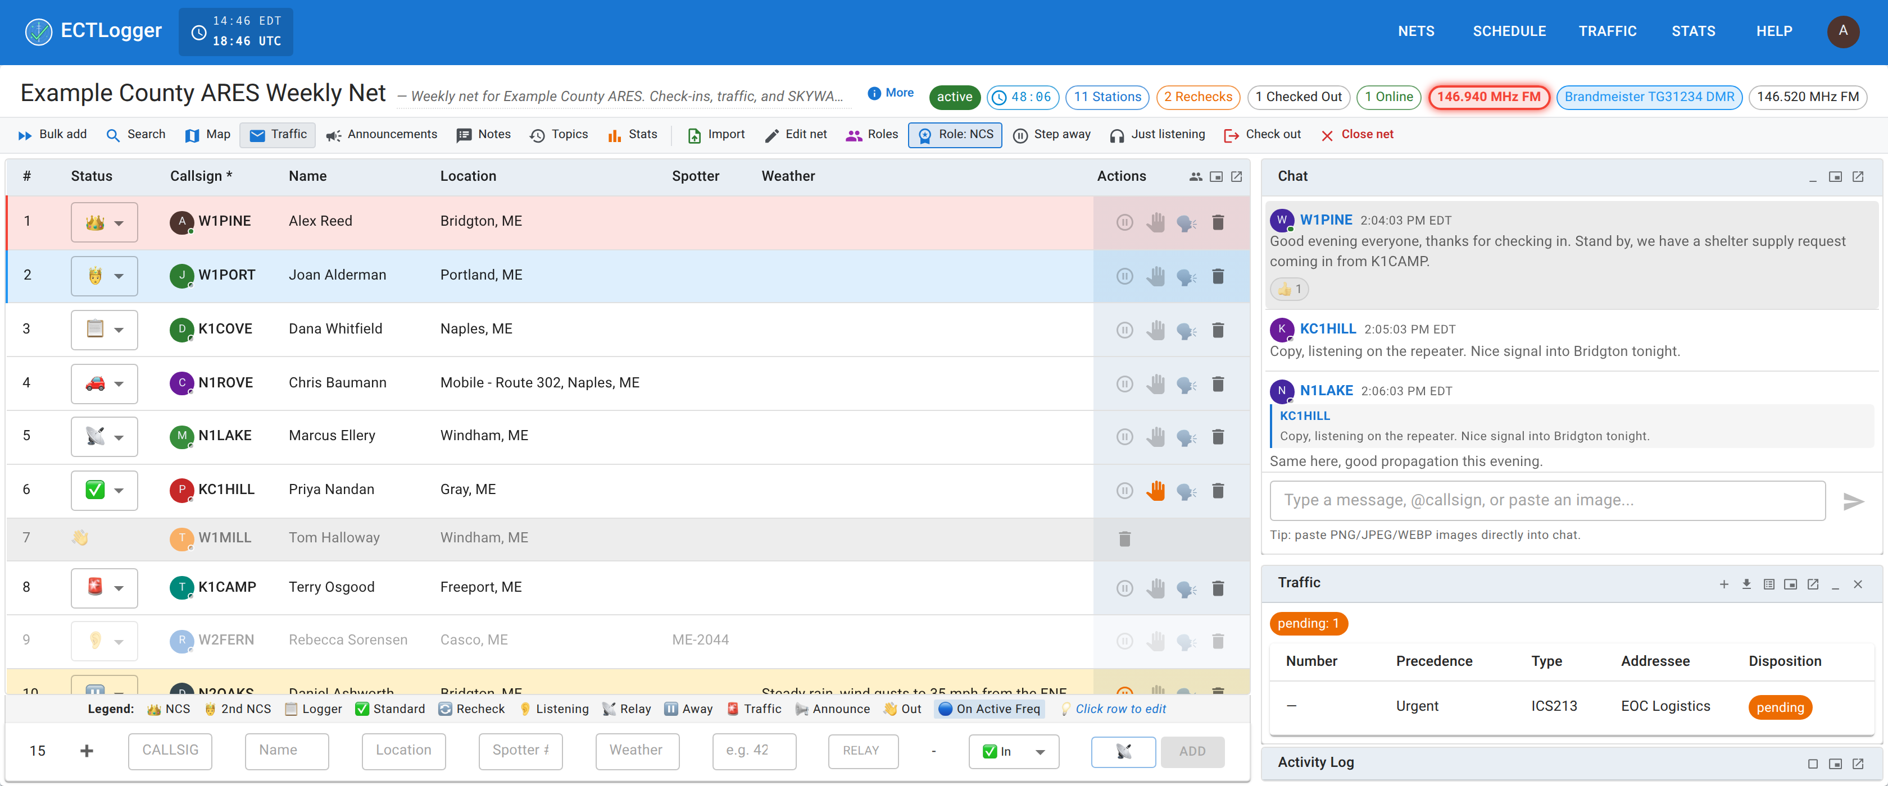Open NETS in top navigation
1888x786 pixels.
pyautogui.click(x=1415, y=31)
